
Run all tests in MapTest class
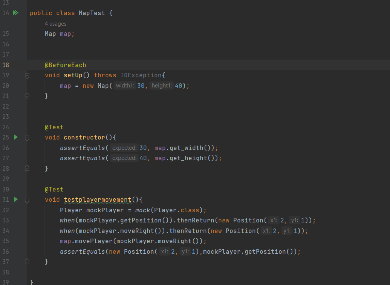point(15,12)
